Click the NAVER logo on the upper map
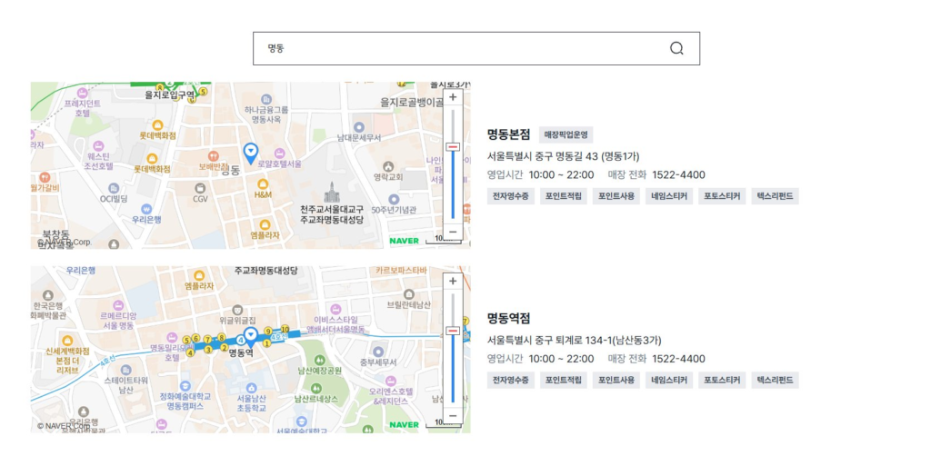The height and width of the screenshot is (456, 931). pos(404,241)
